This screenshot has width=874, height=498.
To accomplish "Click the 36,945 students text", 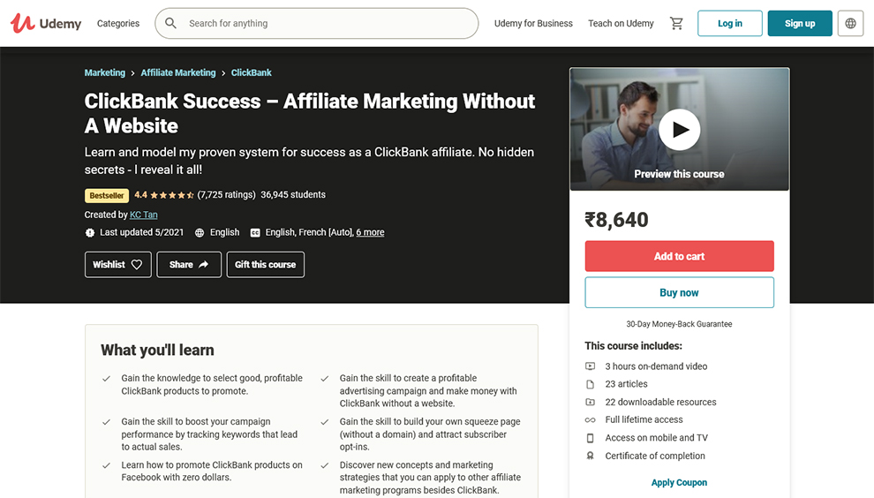I will click(x=293, y=195).
